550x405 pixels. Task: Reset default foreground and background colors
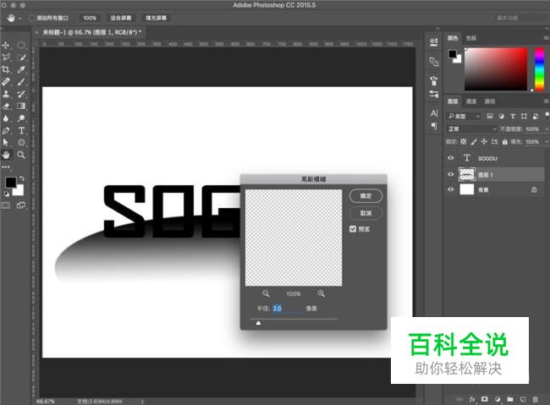[x=7, y=194]
